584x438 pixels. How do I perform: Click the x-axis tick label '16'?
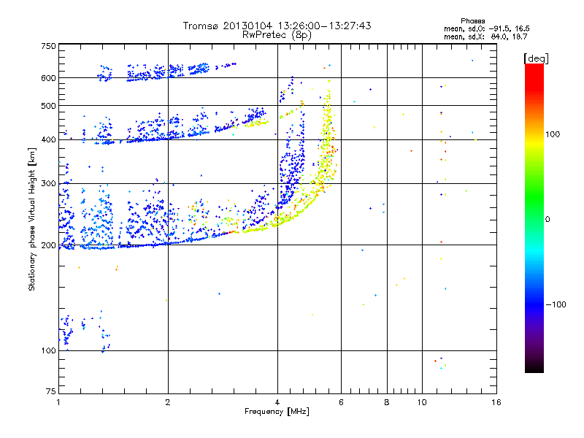(496, 402)
